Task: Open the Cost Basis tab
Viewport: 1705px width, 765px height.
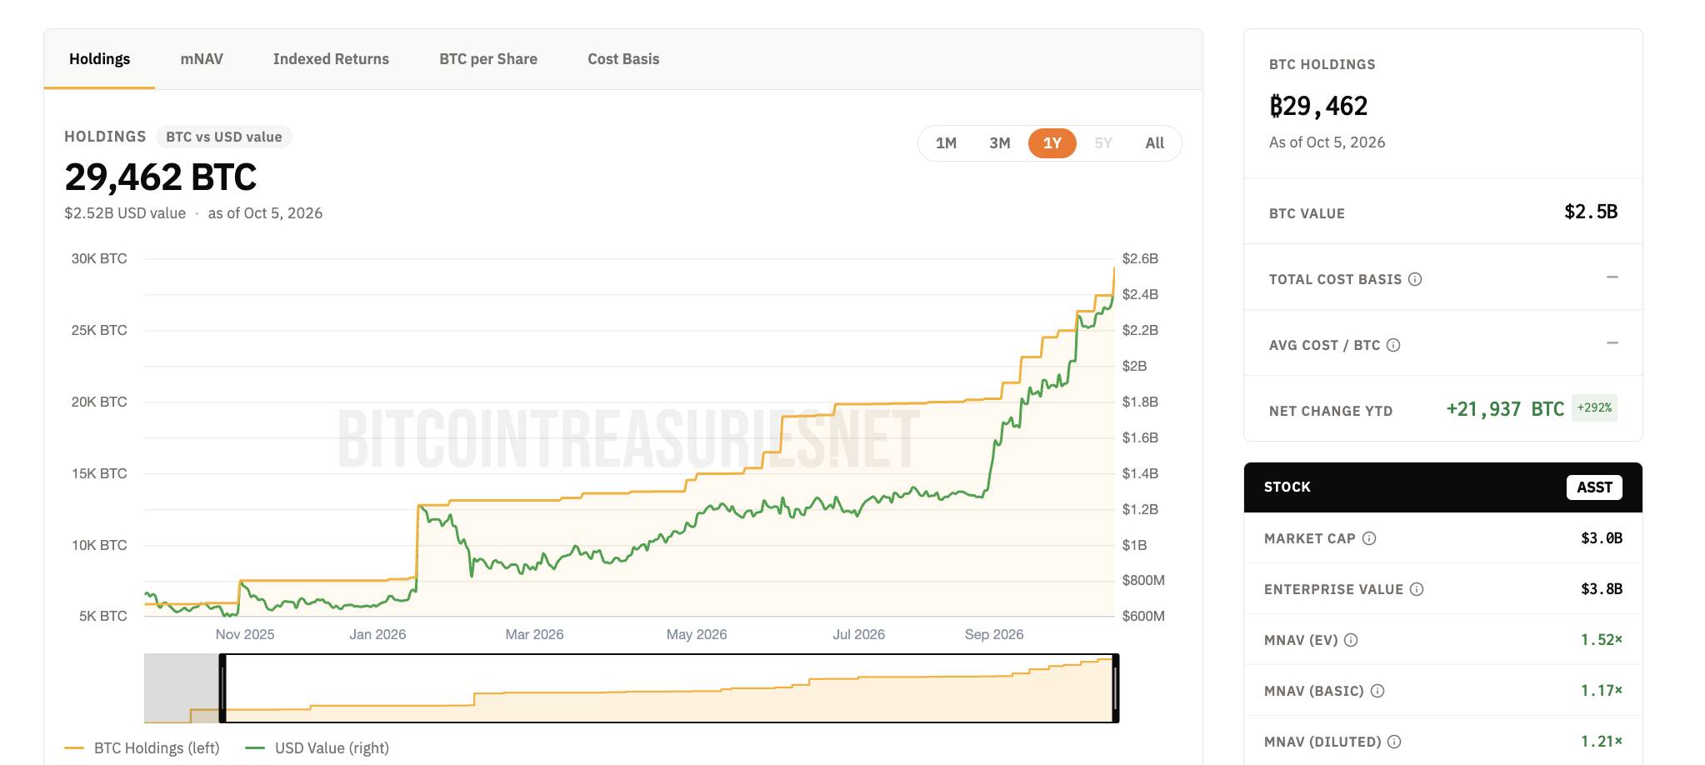Action: tap(623, 59)
